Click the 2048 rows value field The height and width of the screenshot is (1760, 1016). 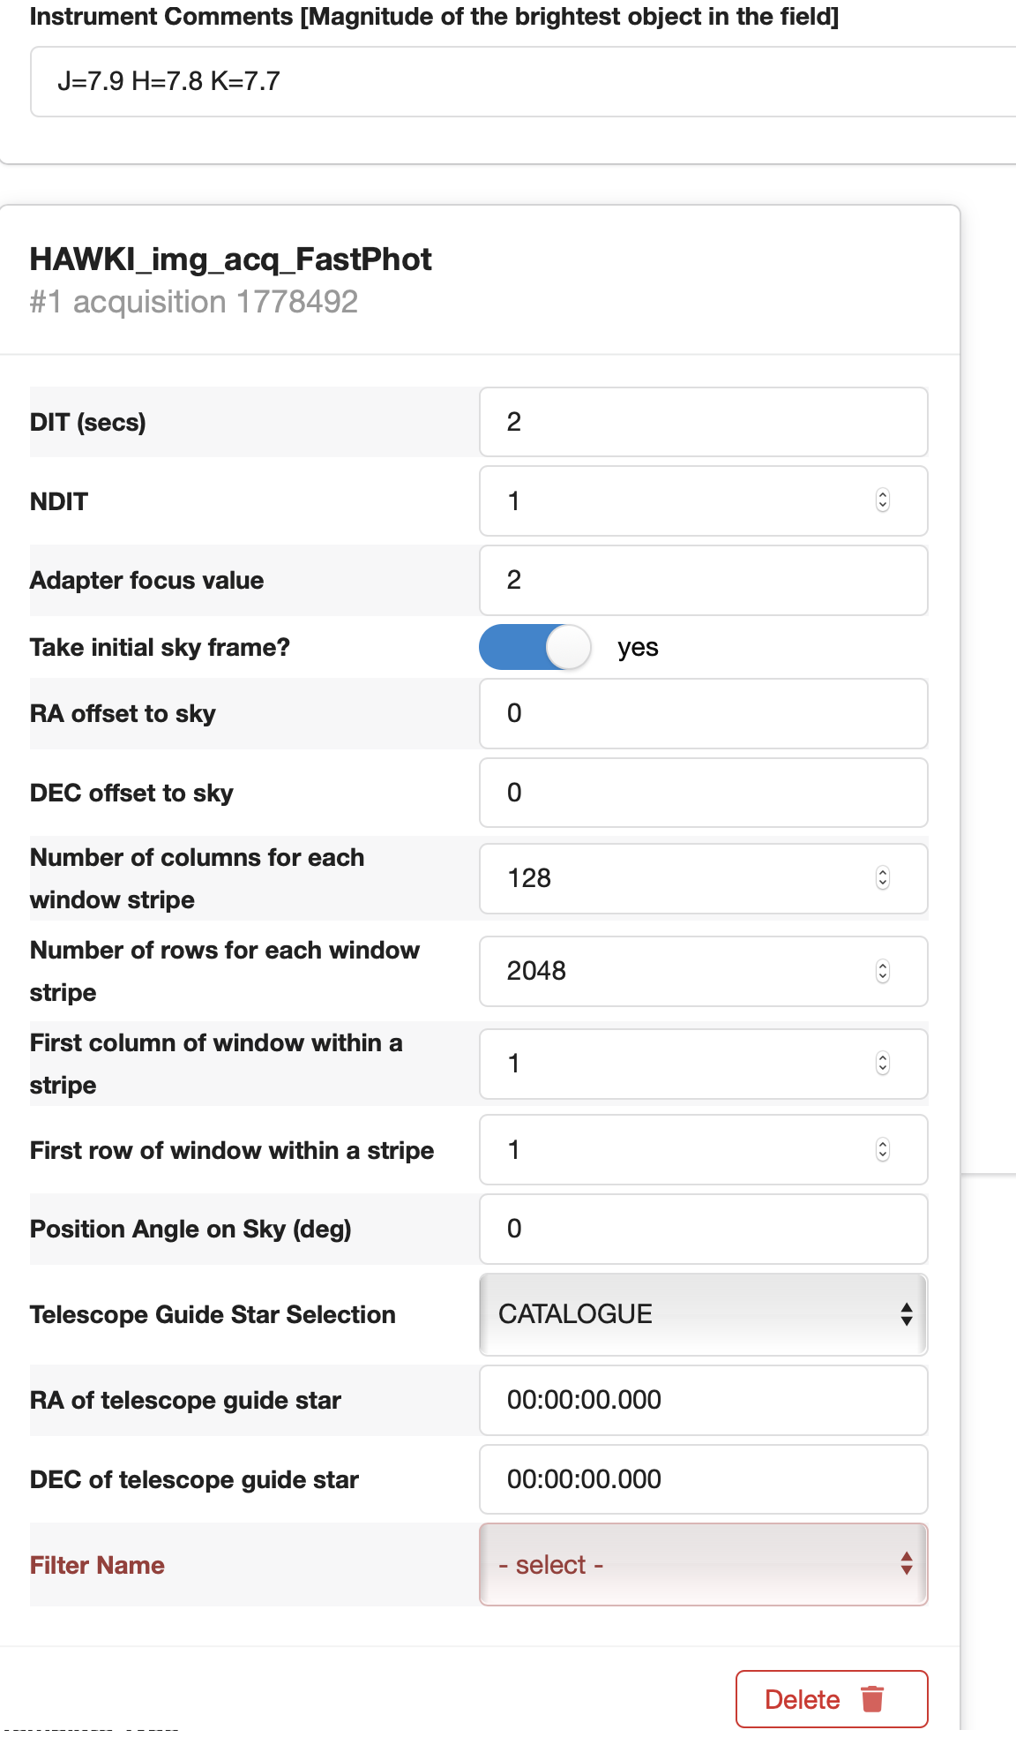pyautogui.click(x=670, y=971)
